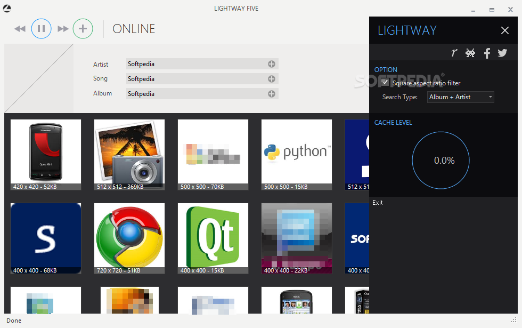Click the Artist field label

101,65
